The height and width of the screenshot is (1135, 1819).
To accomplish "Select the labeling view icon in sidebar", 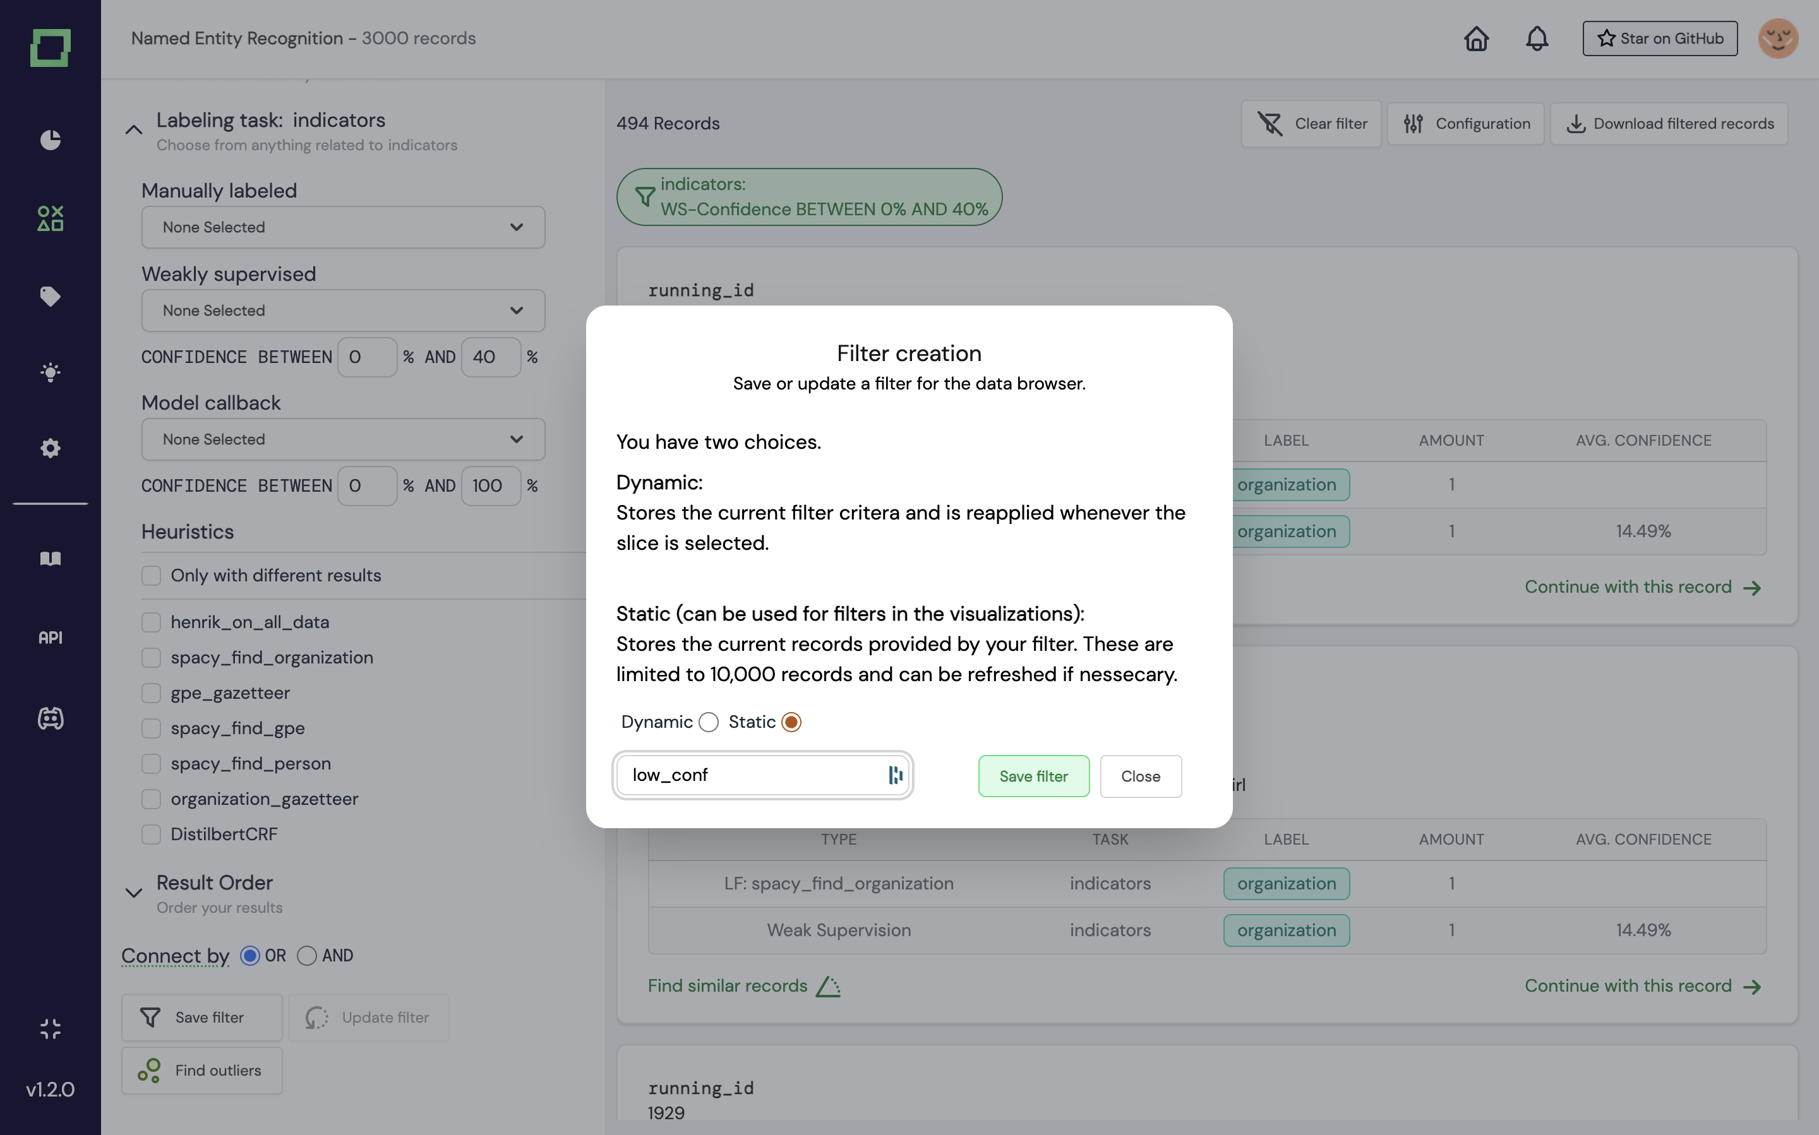I will 49,218.
